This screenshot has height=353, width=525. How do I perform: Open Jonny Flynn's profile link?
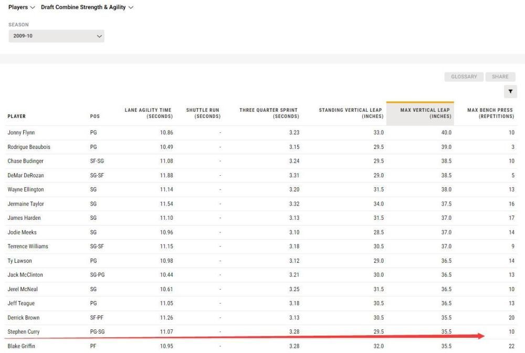tap(21, 133)
